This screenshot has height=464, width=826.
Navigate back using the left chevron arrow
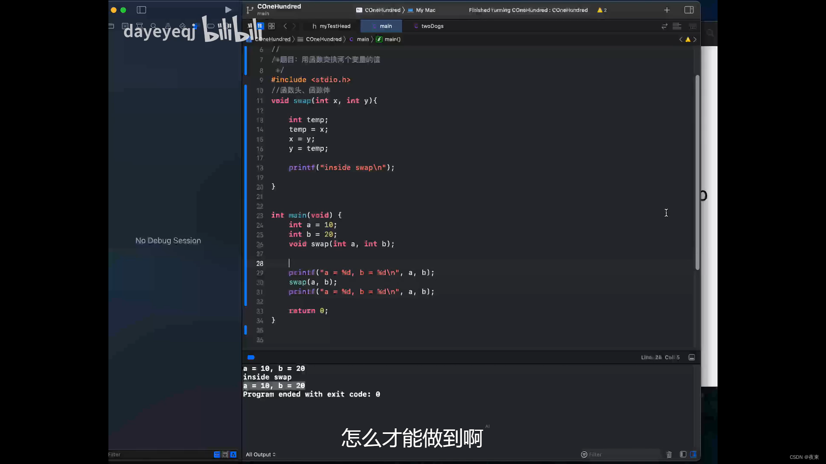click(285, 26)
